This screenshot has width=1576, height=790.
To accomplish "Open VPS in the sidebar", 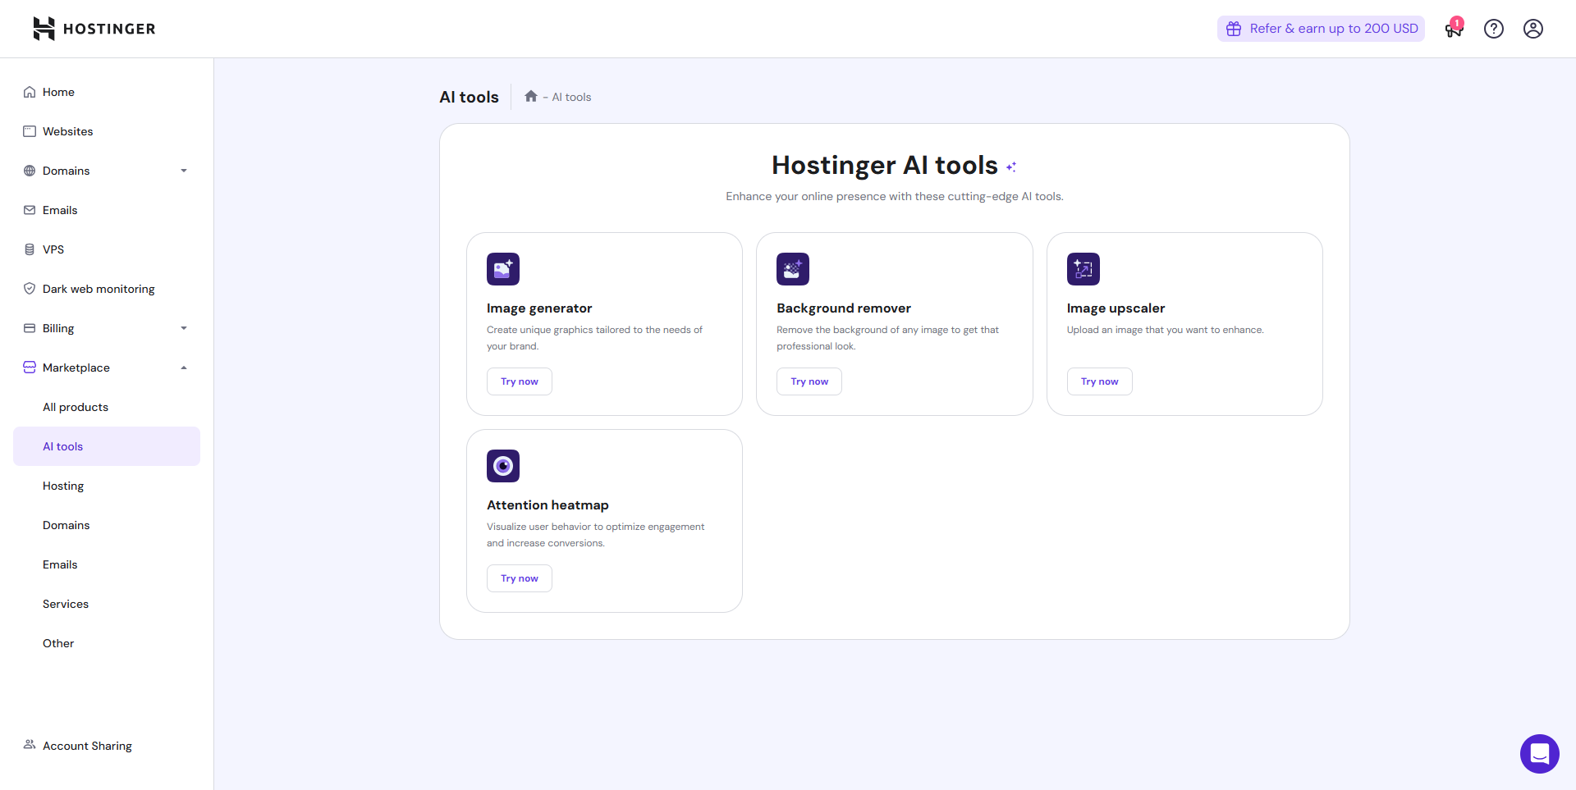I will (x=107, y=249).
